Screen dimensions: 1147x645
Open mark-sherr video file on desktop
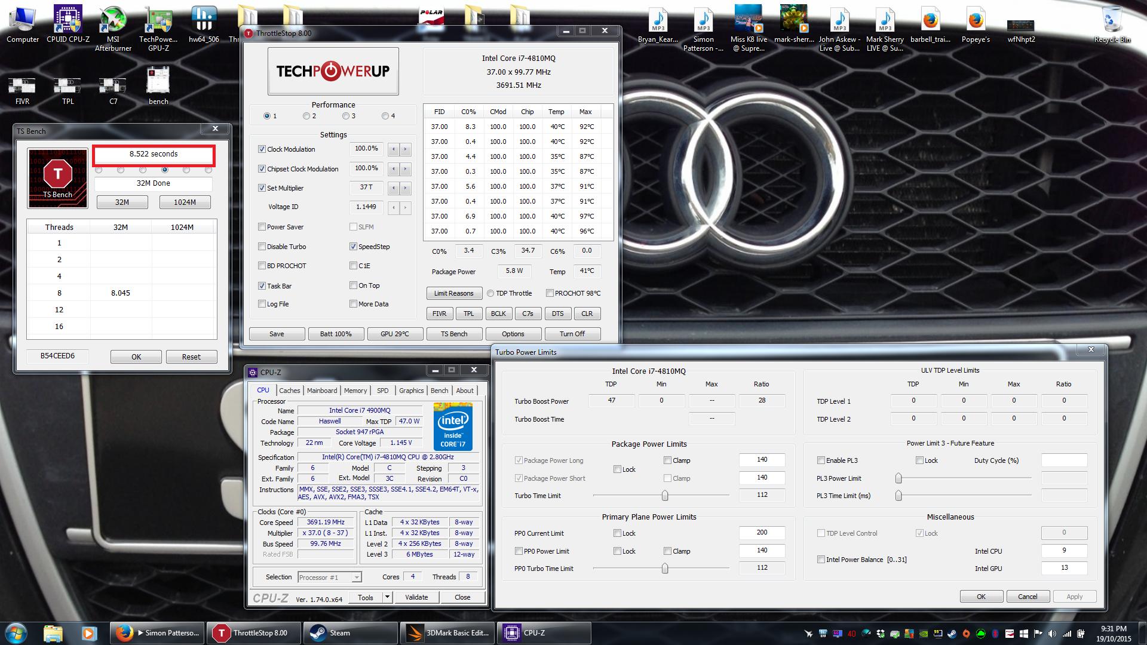pos(794,24)
